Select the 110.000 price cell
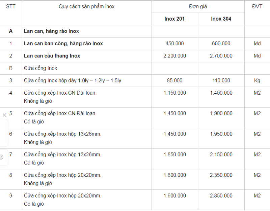270x211 pixels. [x=221, y=80]
